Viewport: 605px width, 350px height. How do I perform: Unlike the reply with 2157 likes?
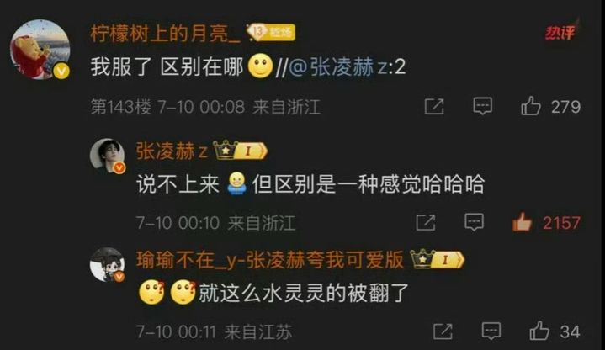[x=522, y=222]
